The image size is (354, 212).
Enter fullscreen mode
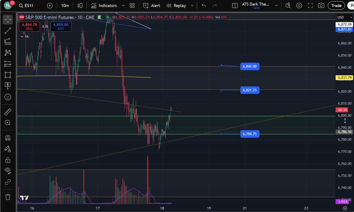310,6
